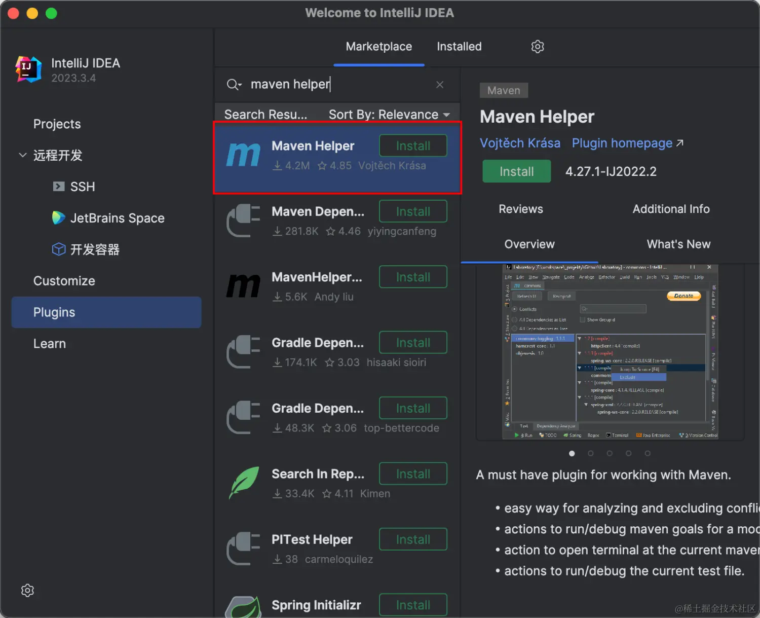Switch to the Marketplace tab
Viewport: 760px width, 618px height.
click(x=379, y=47)
